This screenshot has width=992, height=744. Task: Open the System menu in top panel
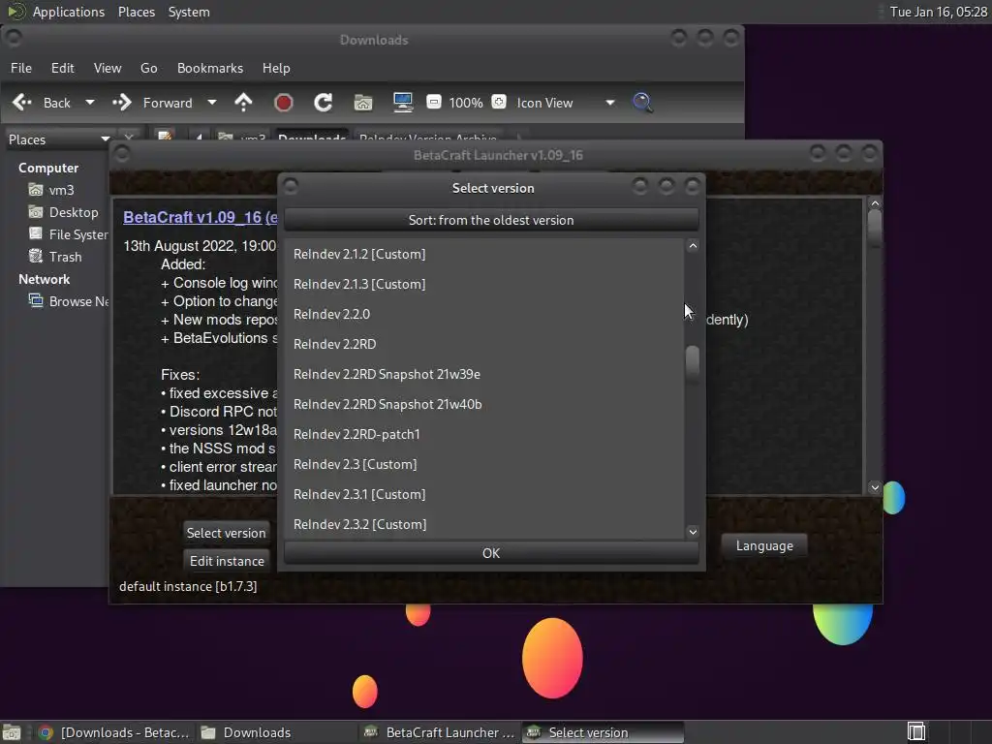click(189, 12)
